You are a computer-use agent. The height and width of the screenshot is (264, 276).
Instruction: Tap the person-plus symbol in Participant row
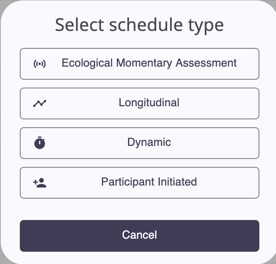coord(40,183)
